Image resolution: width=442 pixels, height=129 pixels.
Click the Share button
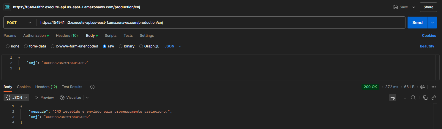[428, 7]
